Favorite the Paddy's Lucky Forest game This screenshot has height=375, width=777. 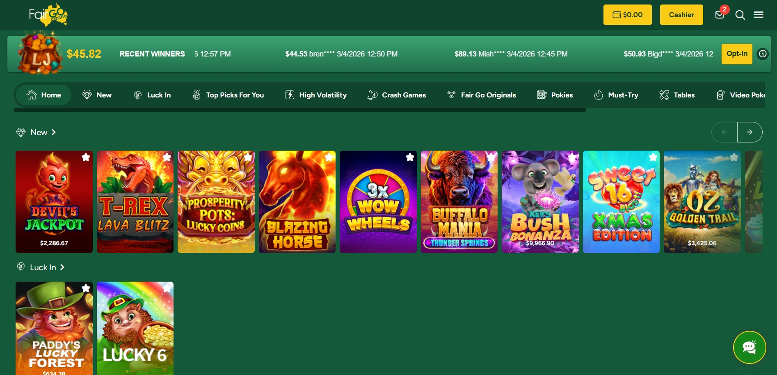pyautogui.click(x=86, y=288)
